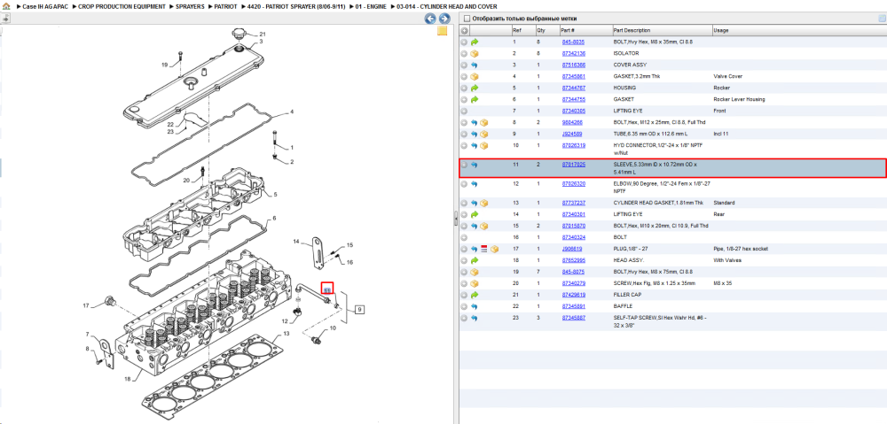The height and width of the screenshot is (424, 887).
Task: Open 4420 - PATRIOT SPRAYER breadcrumb
Action: pos(296,6)
